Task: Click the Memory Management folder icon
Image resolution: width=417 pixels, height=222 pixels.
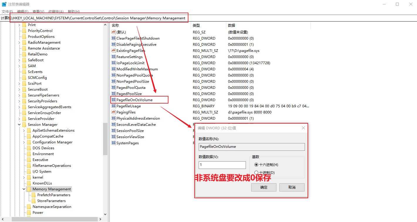Action: click(29, 189)
